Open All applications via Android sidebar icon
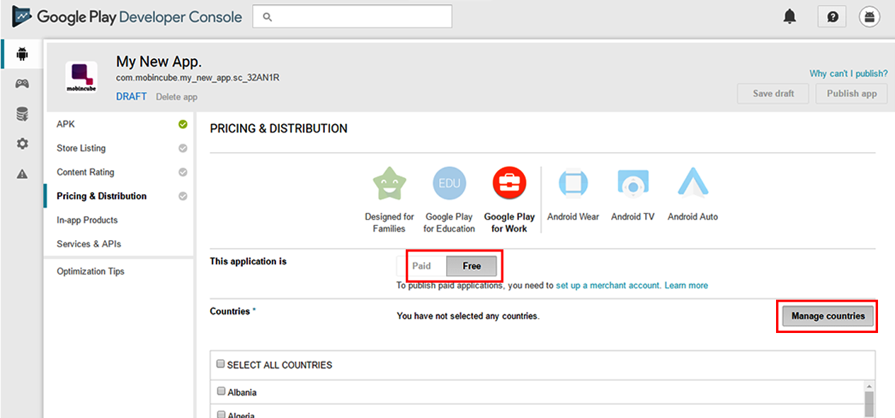 coord(23,54)
